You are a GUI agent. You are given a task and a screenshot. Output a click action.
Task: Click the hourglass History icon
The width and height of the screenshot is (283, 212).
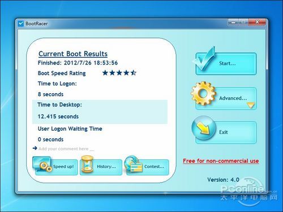tap(87, 164)
